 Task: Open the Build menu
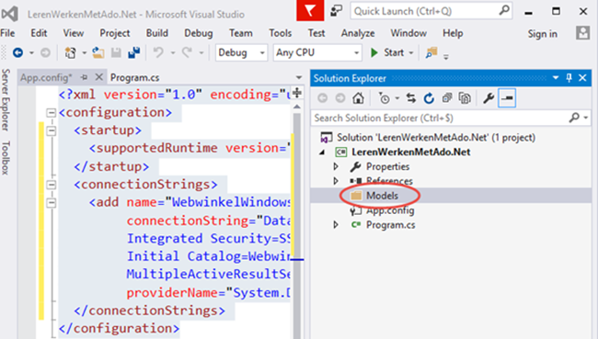point(156,33)
